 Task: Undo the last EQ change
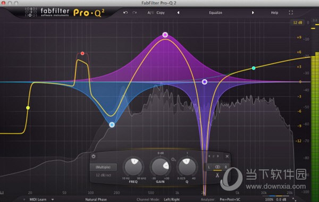(x=125, y=13)
